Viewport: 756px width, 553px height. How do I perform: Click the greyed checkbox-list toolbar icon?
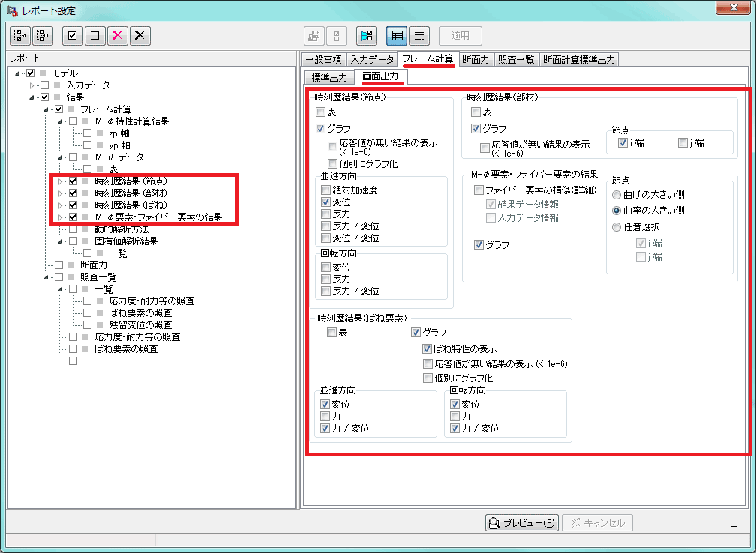337,36
